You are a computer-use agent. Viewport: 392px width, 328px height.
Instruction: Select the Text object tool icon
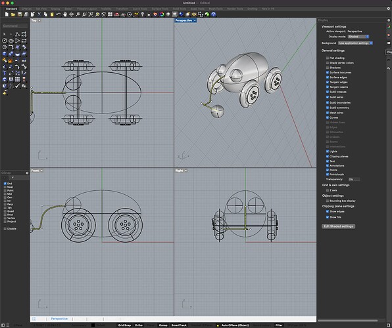[5, 73]
